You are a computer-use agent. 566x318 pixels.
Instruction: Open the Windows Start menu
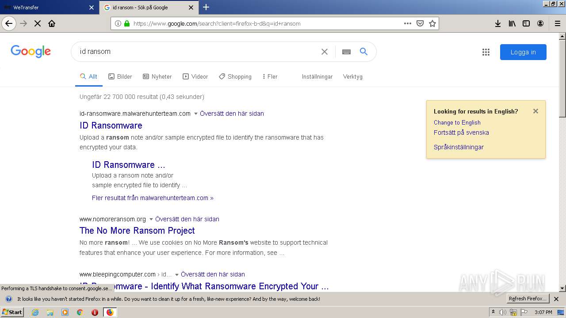coord(12,312)
